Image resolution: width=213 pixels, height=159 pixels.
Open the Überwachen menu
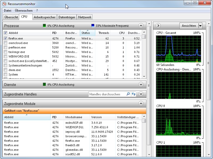[24, 11]
